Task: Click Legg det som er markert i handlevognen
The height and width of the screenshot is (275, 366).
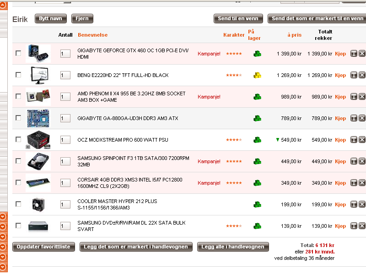Action: click(136, 247)
